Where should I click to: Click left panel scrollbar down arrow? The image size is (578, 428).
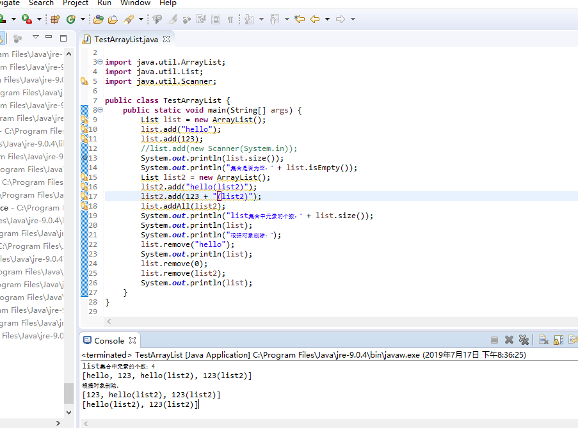(68, 412)
